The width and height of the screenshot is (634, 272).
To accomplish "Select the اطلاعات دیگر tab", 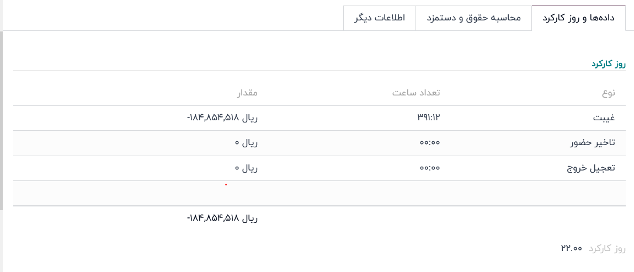I will pyautogui.click(x=379, y=18).
